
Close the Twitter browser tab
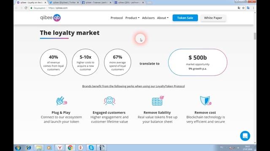pyautogui.click(x=78, y=3)
